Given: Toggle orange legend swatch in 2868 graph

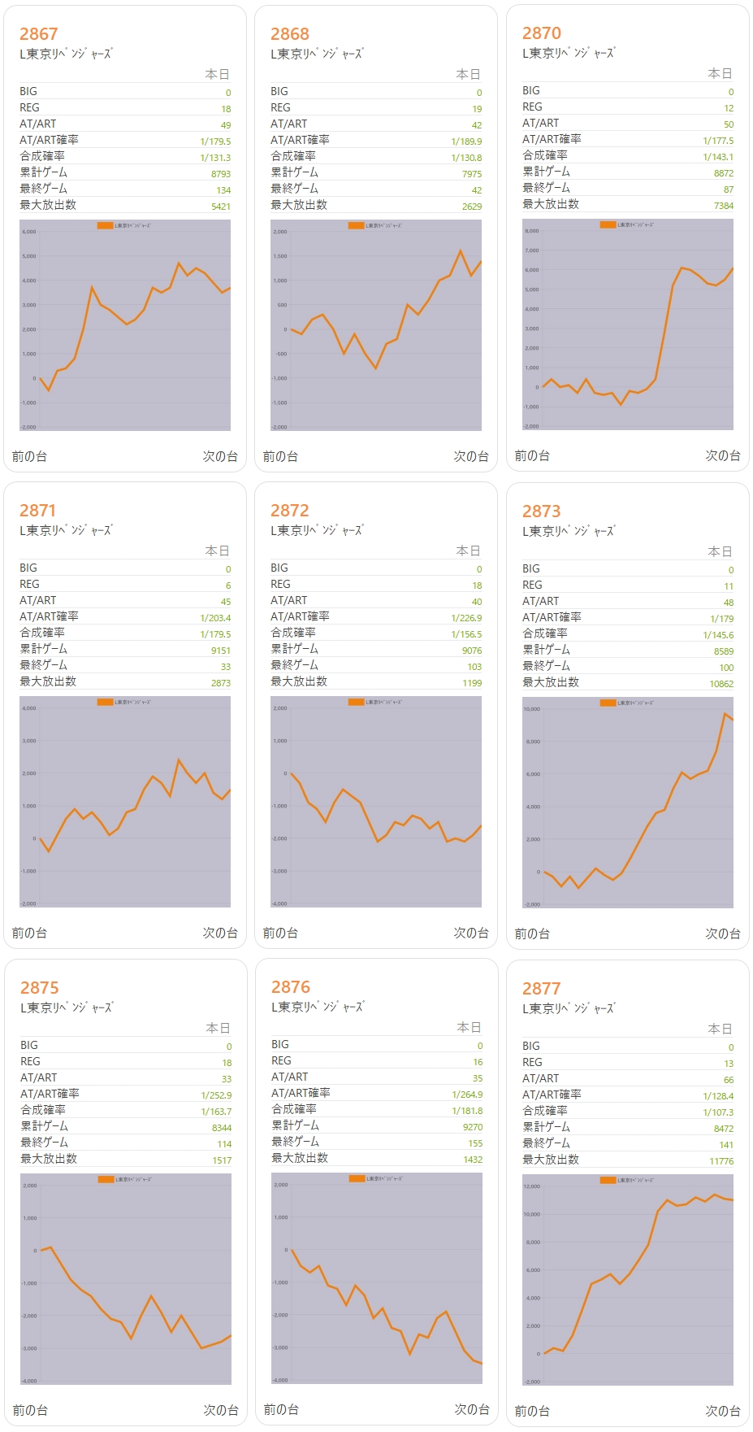Looking at the screenshot, I should tap(356, 225).
